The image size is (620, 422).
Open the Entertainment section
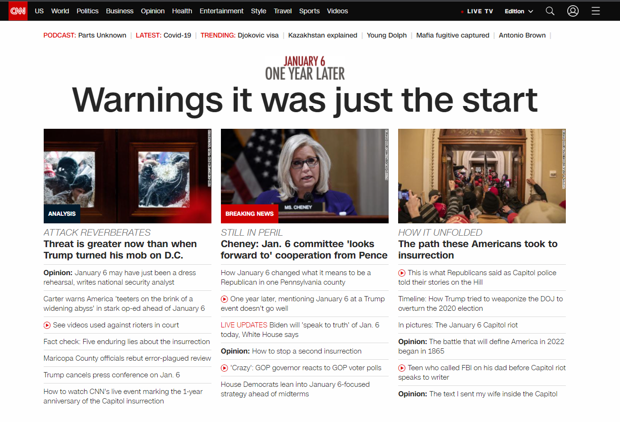(x=221, y=11)
